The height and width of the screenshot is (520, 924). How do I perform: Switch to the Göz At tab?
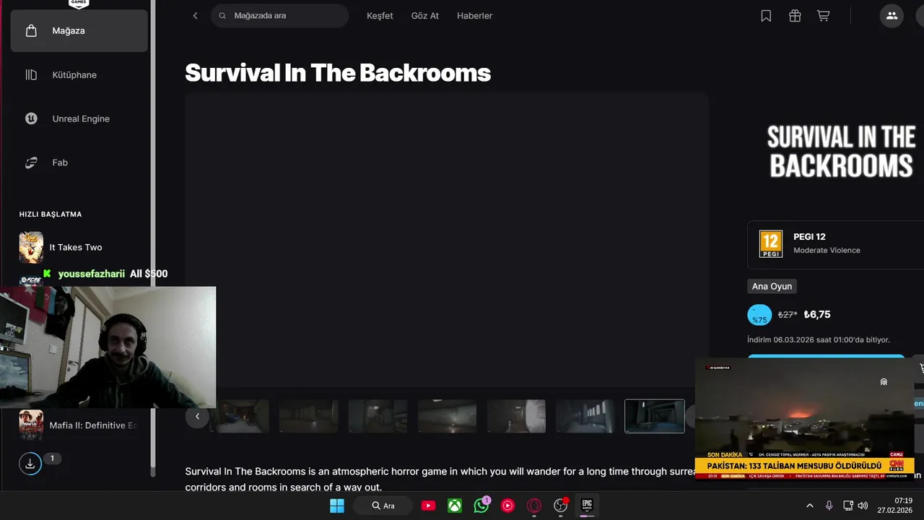tap(425, 16)
